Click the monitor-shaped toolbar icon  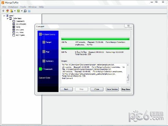[x=25, y=11]
